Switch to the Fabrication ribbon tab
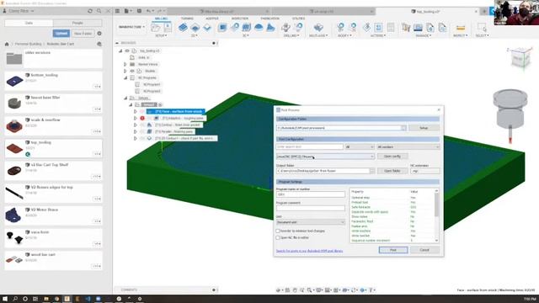Image resolution: width=539 pixels, height=303 pixels. click(269, 19)
